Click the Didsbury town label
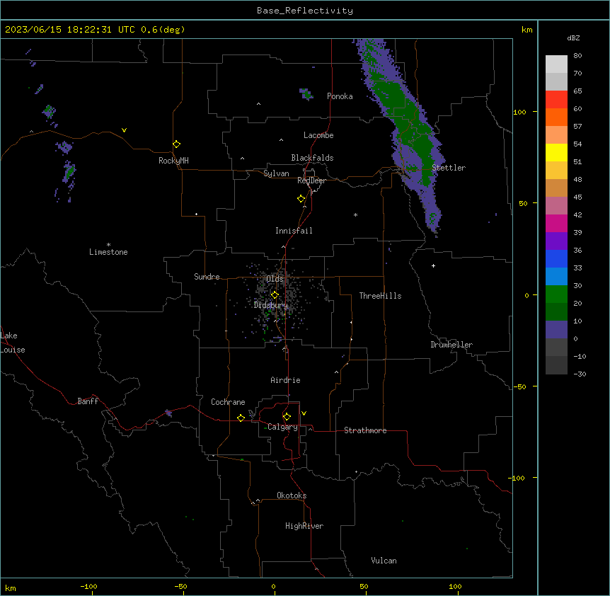 coord(271,305)
